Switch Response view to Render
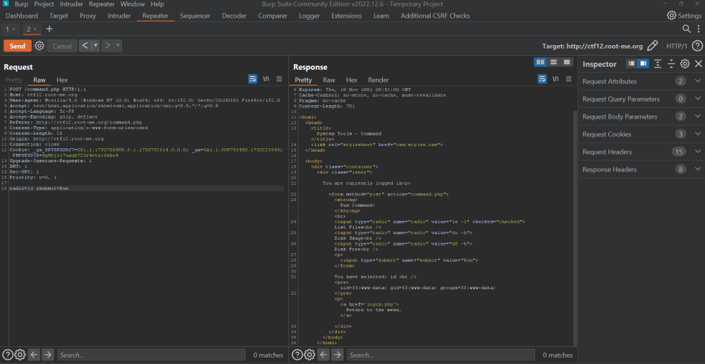The image size is (705, 364). (378, 80)
